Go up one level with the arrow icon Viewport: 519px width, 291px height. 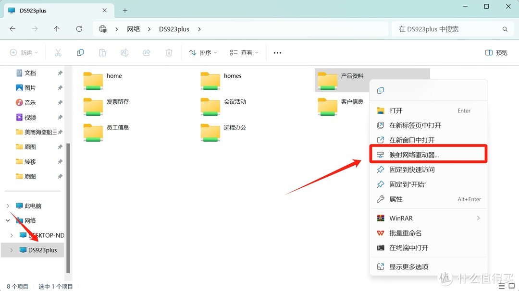point(56,29)
